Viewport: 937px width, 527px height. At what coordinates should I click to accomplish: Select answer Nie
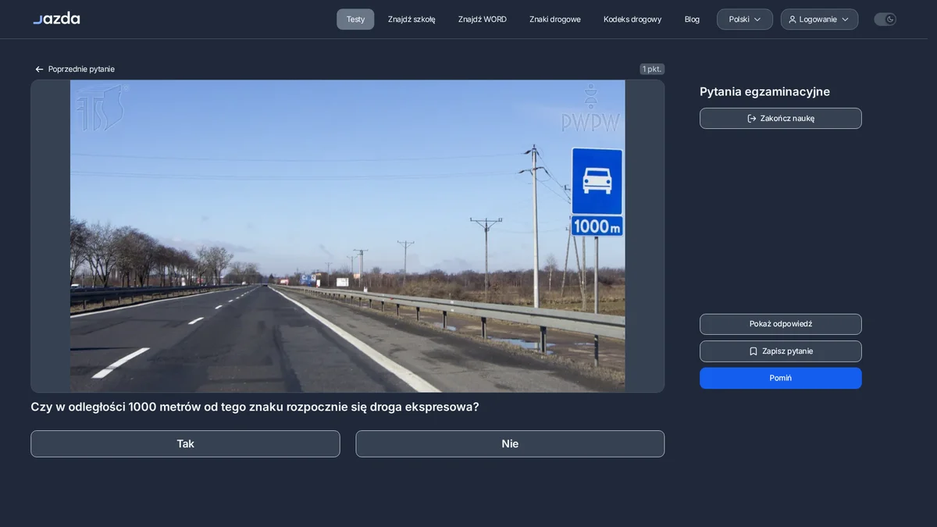(510, 443)
